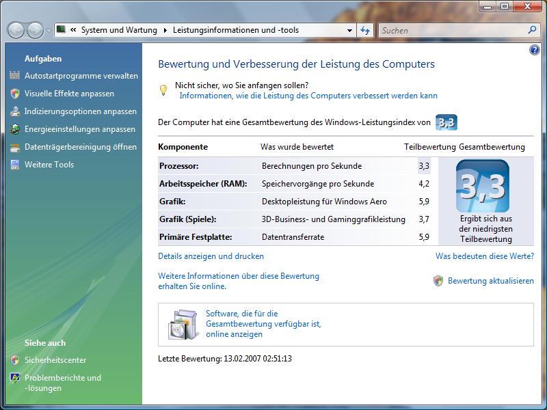Image resolution: width=547 pixels, height=410 pixels.
Task: Open Weitere Informationen über diese Bewertung online
Action: coord(239,281)
